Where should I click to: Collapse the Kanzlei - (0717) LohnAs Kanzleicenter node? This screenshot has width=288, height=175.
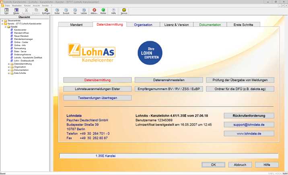pyautogui.click(x=2, y=24)
